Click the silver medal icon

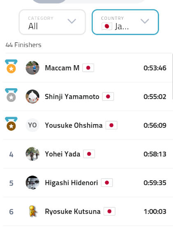(x=11, y=95)
